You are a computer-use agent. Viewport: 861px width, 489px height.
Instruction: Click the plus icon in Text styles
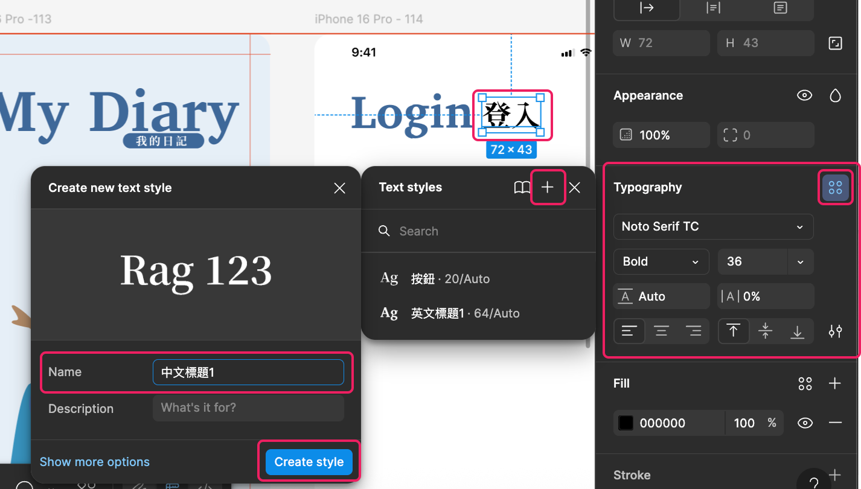coord(547,188)
